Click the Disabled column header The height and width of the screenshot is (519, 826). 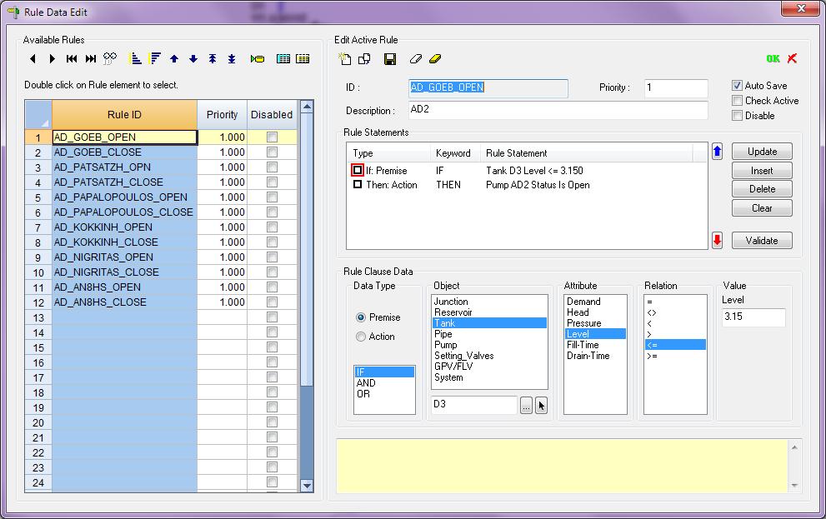point(272,115)
